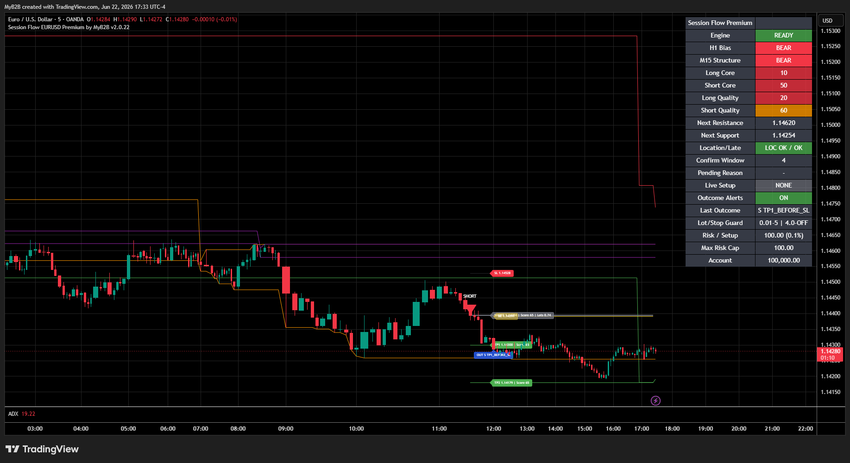850x463 pixels.
Task: Open the Euro / U.S. Dollar symbol legend
Action: click(46, 19)
